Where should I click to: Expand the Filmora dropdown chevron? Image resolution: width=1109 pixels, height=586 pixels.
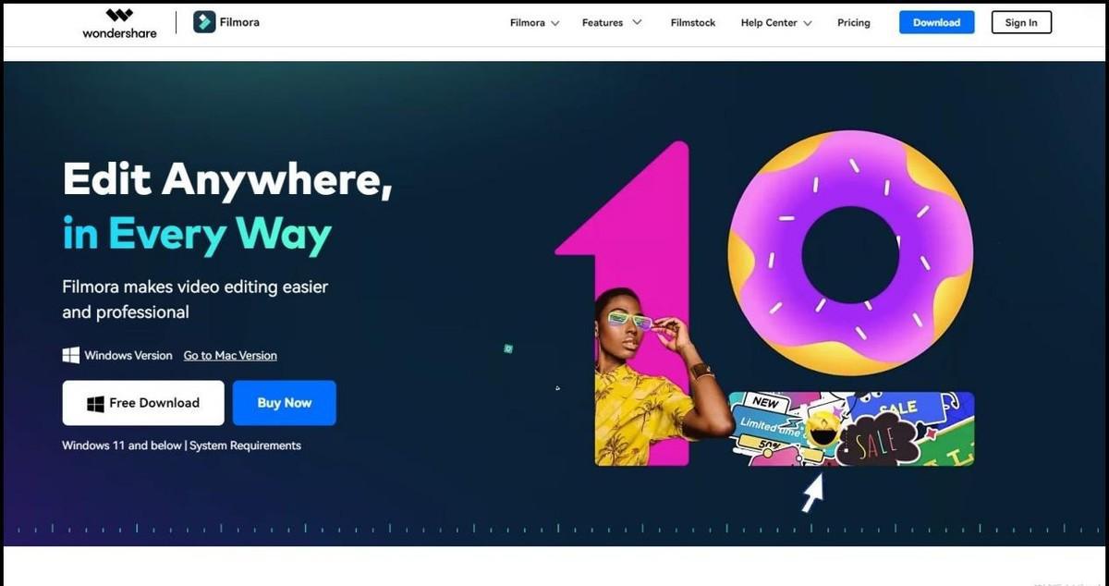[x=555, y=23]
